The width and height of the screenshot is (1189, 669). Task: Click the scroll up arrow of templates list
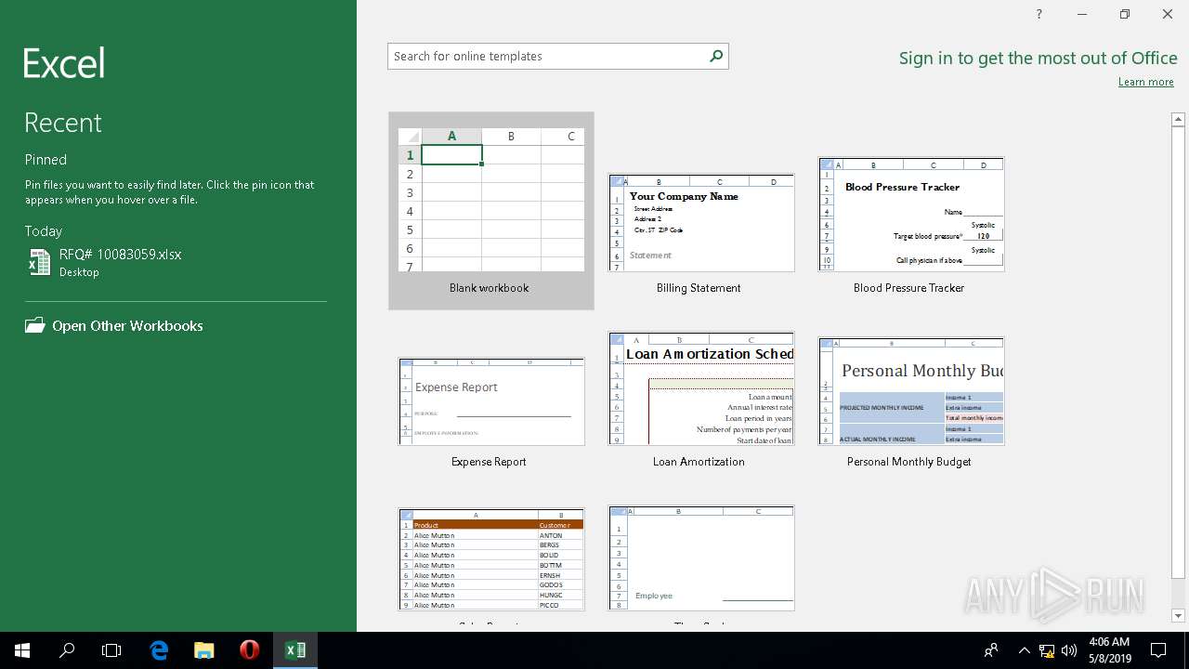point(1178,119)
